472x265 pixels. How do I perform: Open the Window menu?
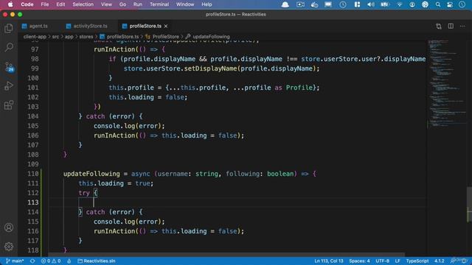tap(185, 4)
